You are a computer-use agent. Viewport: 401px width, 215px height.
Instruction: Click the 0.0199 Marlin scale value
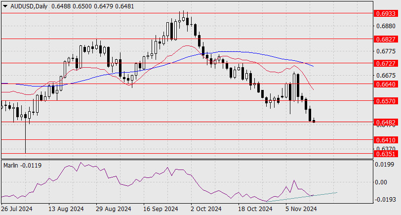coord(384,164)
